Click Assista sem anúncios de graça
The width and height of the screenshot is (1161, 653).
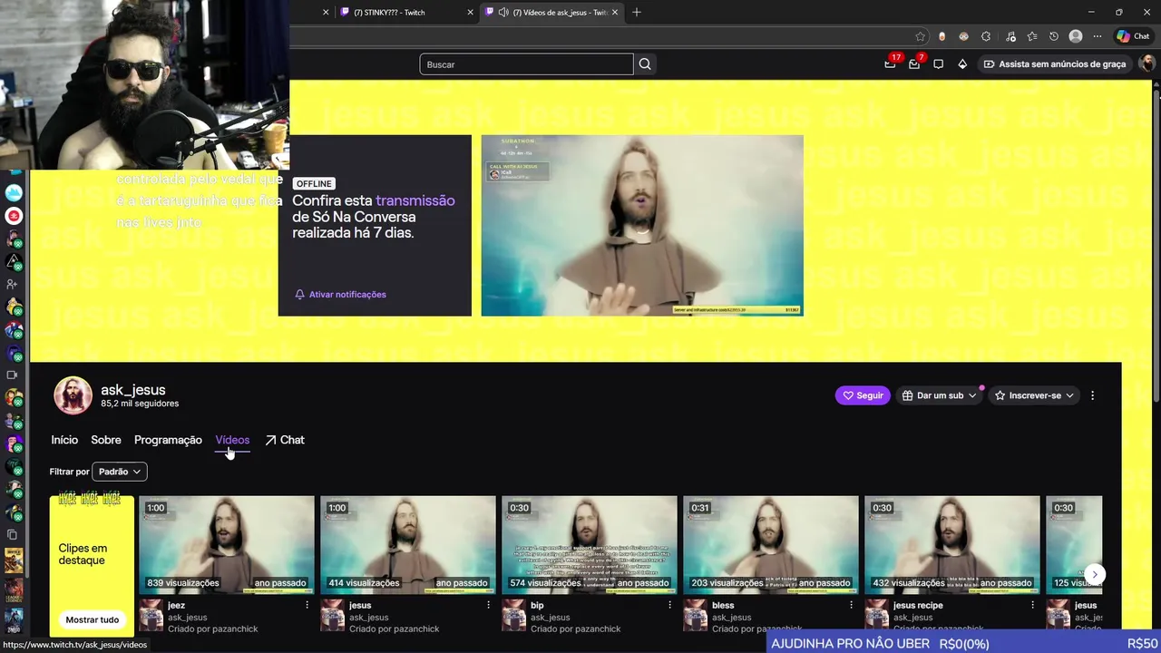[1055, 64]
